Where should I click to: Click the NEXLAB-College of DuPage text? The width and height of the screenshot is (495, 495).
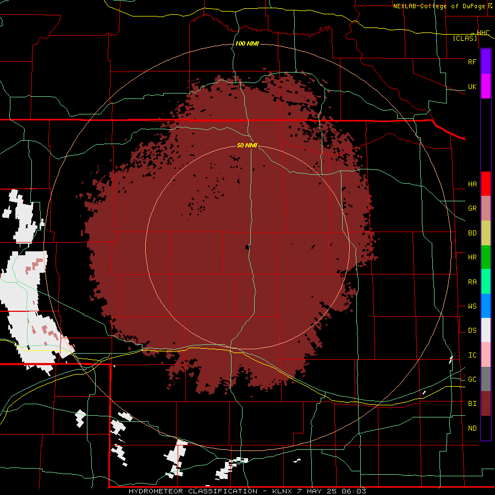click(x=439, y=6)
